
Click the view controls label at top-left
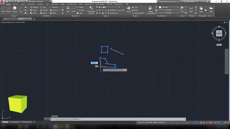(x=13, y=22)
